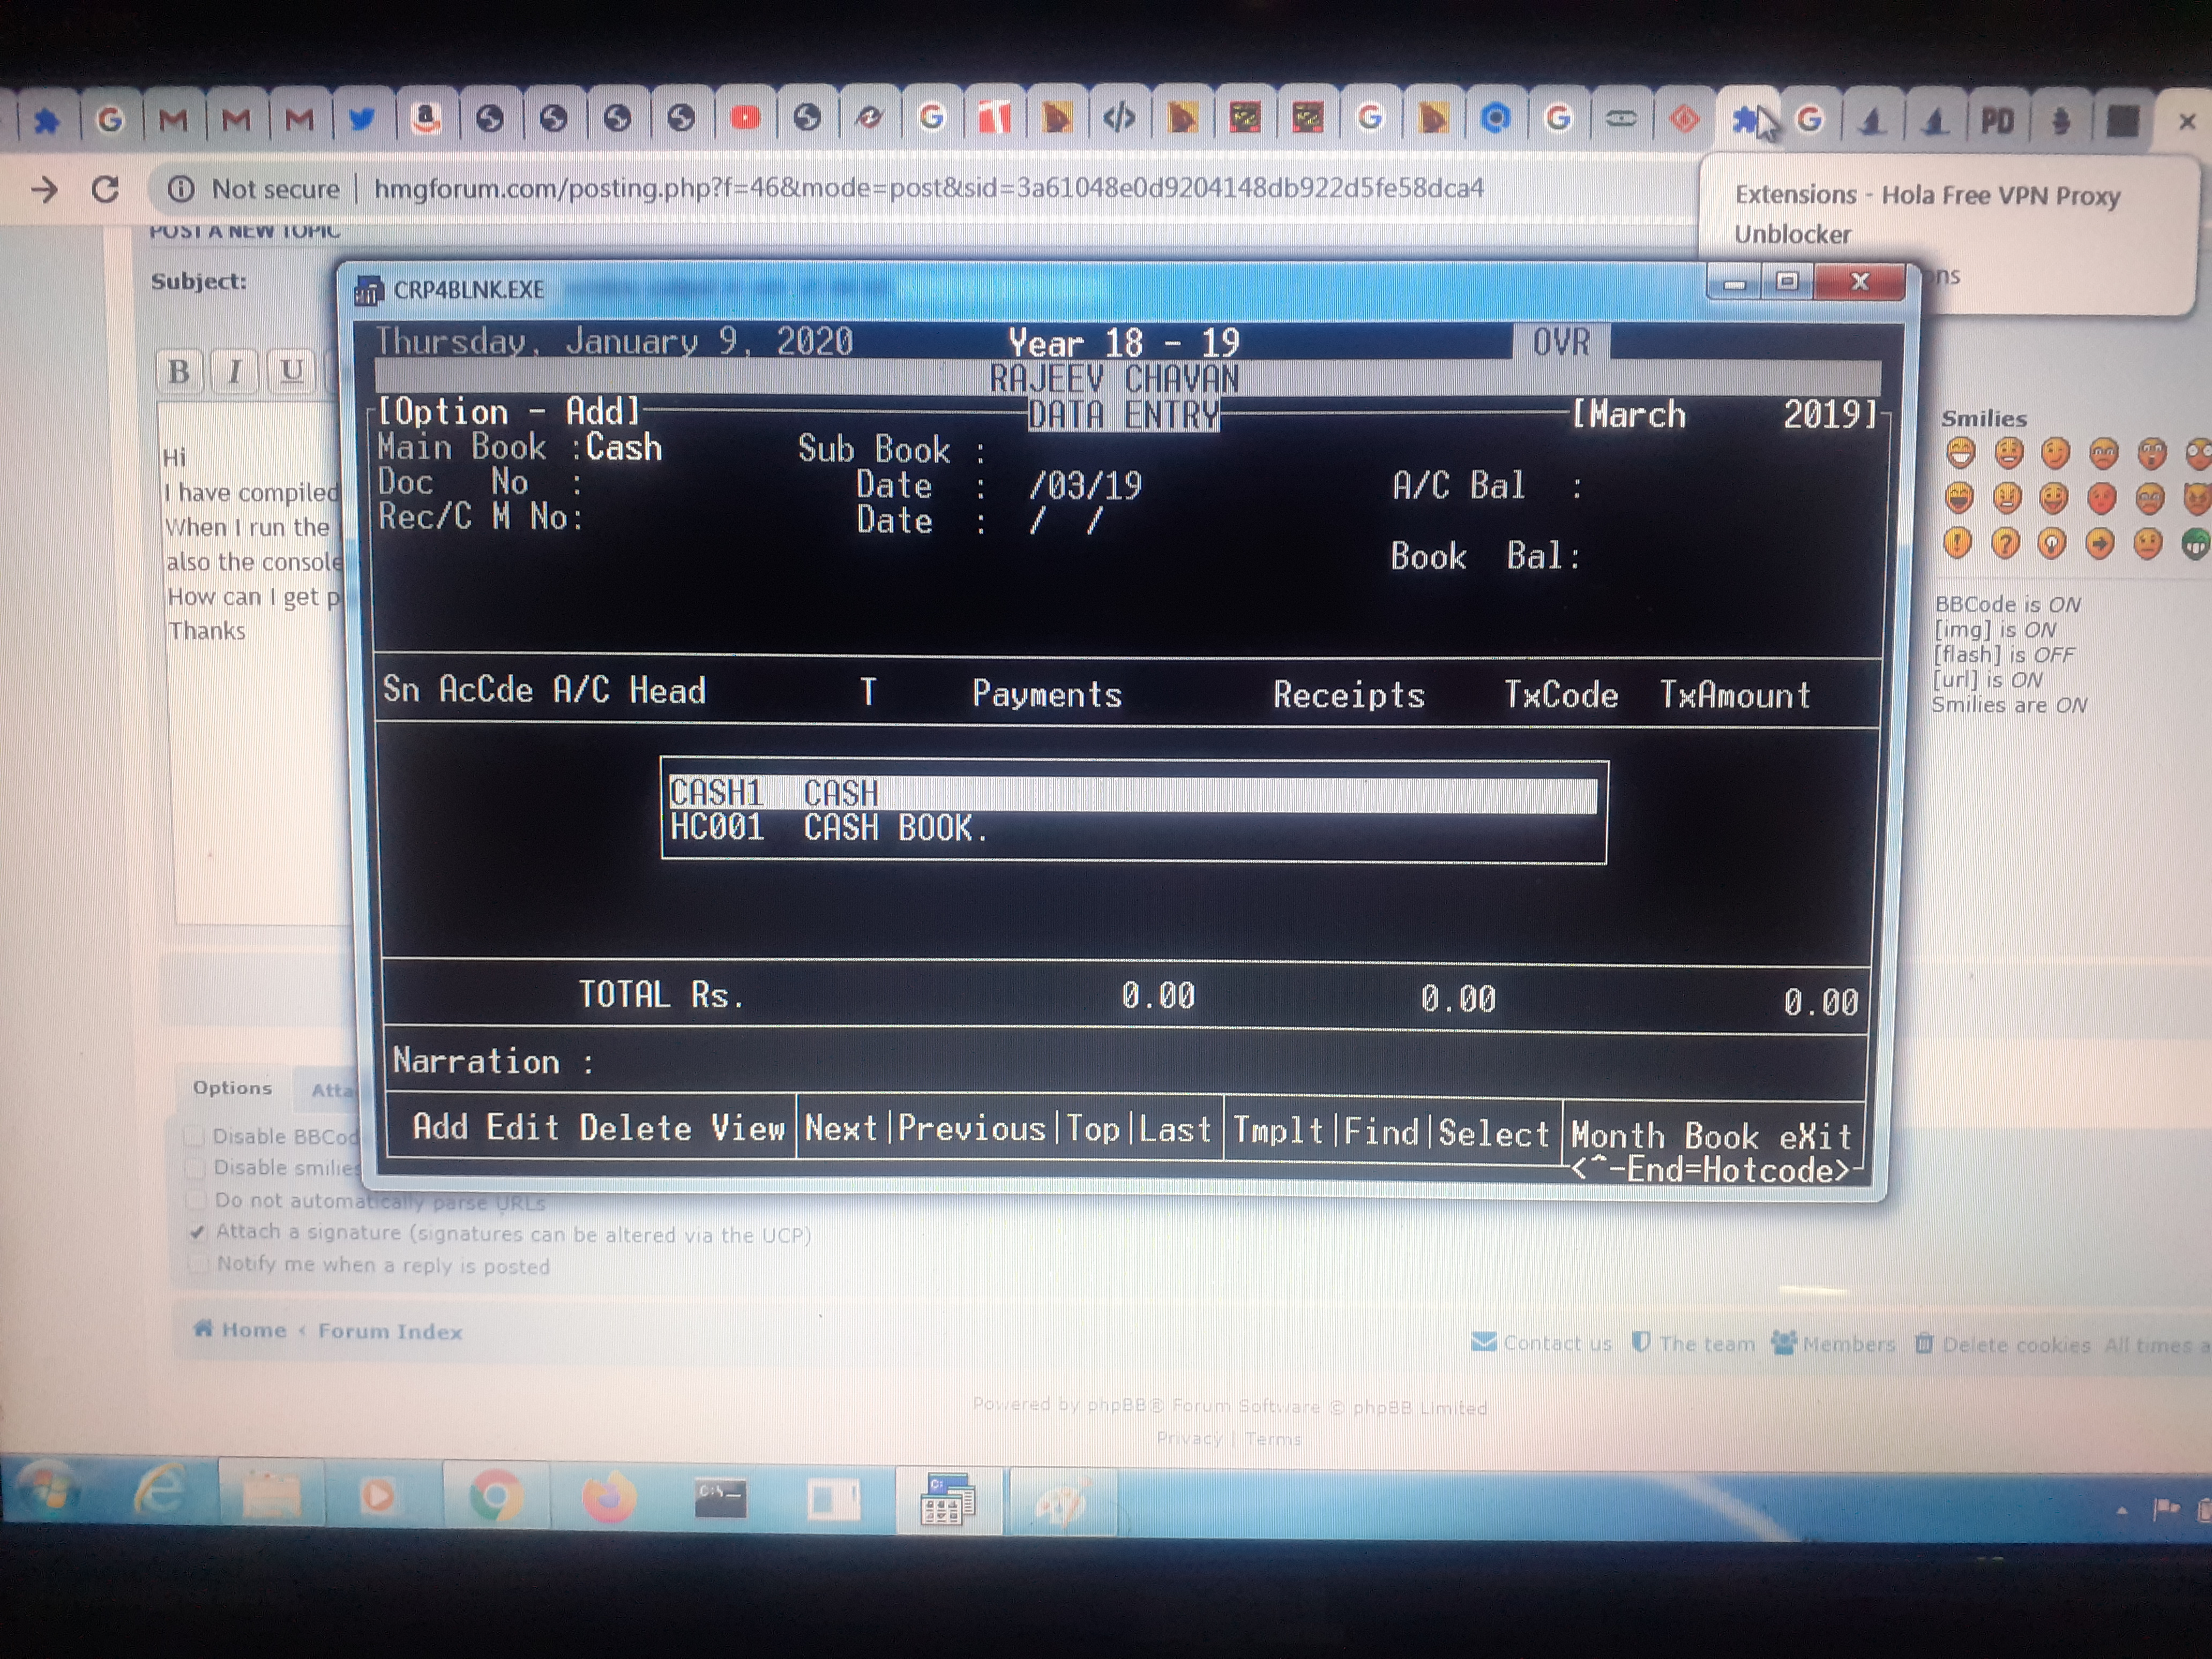
Task: Open The team link
Action: point(1693,1344)
